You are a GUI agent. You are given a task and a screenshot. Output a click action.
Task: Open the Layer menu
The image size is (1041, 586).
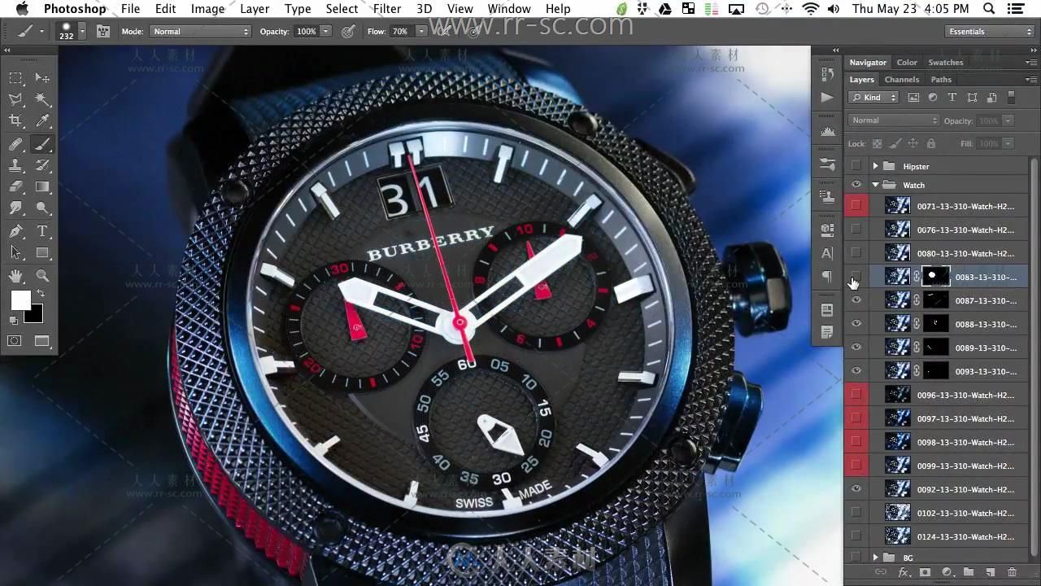pyautogui.click(x=255, y=9)
